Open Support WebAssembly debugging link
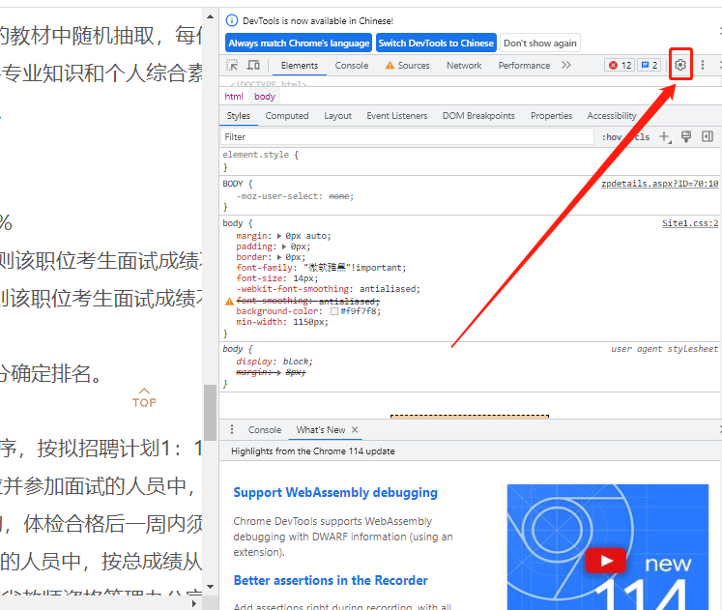This screenshot has height=610, width=722. [x=335, y=492]
